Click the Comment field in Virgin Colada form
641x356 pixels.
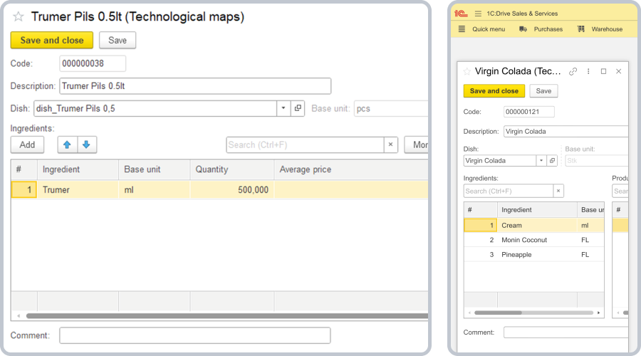click(566, 333)
